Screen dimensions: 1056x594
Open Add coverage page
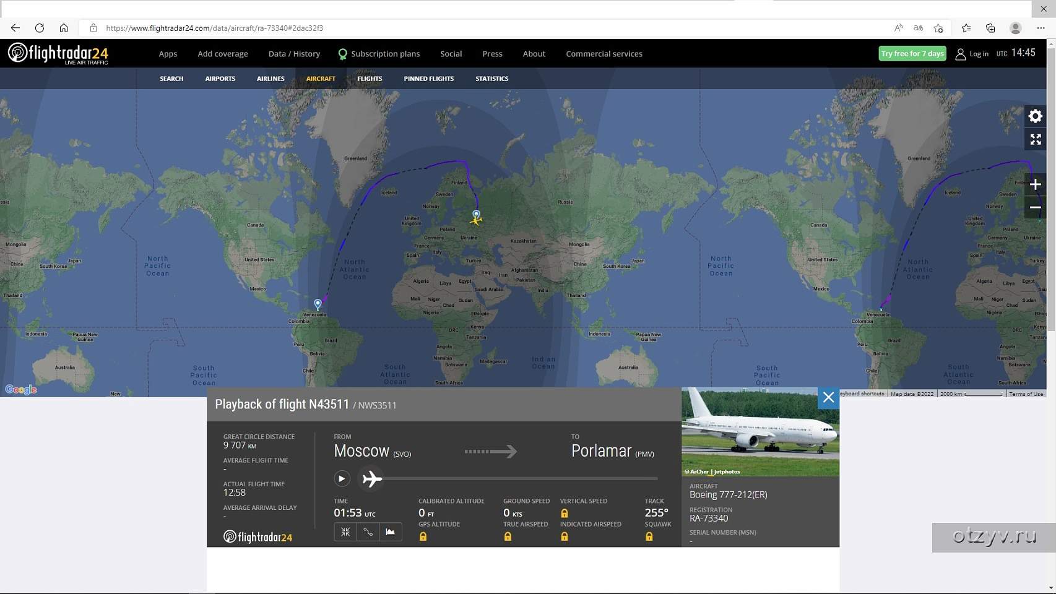pos(223,54)
